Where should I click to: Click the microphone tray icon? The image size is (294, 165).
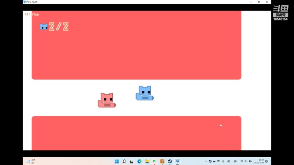223,161
